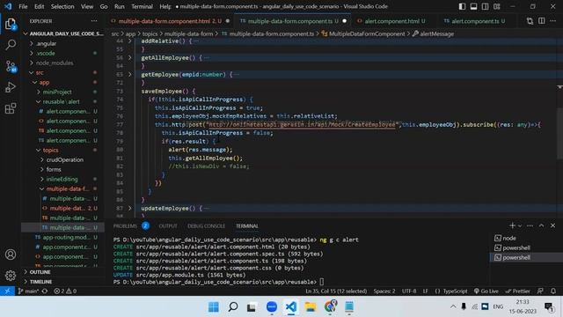Unfold updateEmployee() code block
563x317 pixels.
pos(130,208)
